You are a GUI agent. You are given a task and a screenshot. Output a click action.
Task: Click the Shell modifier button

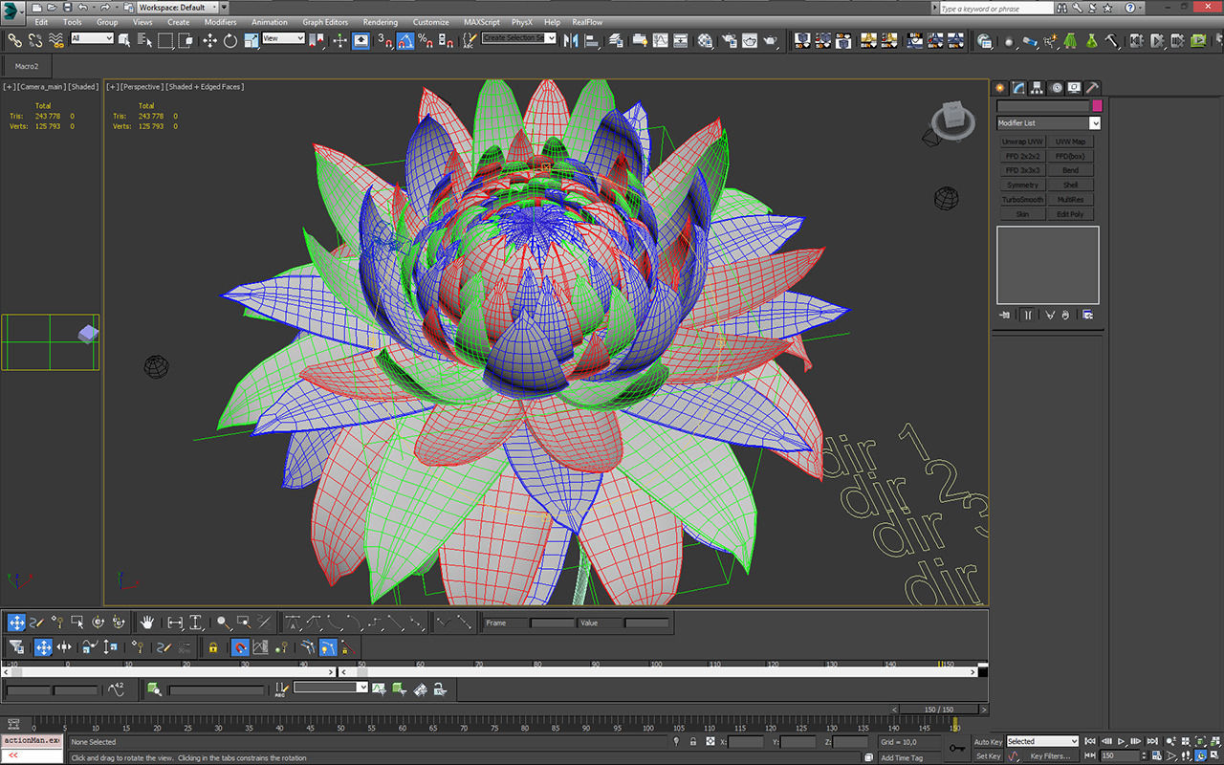[x=1070, y=185]
